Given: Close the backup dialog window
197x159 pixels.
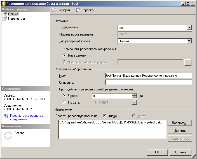Looking at the screenshot, I should [x=193, y=4].
